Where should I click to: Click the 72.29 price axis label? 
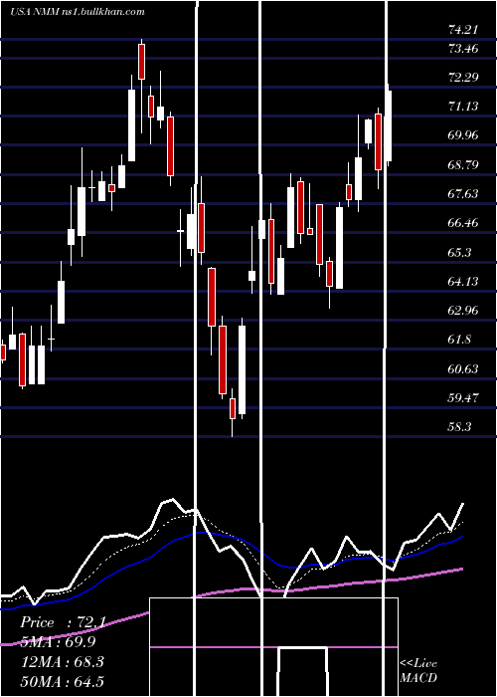pos(463,78)
